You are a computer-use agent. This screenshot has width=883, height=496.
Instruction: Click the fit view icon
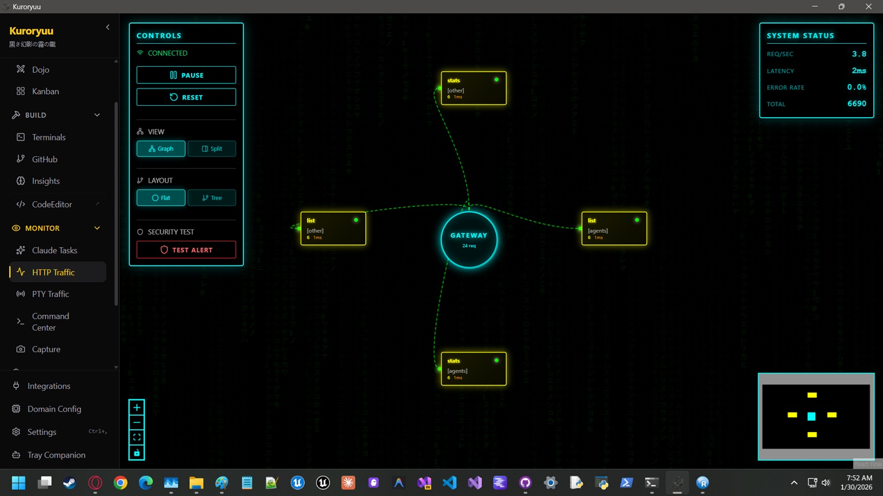tap(137, 437)
